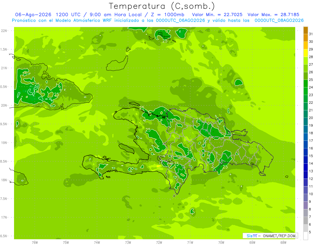Image resolution: width=318 pixels, height=246 pixels.
Task: Click the '0000UTC_08AGO2026' valid-until time
Action: 279,20
